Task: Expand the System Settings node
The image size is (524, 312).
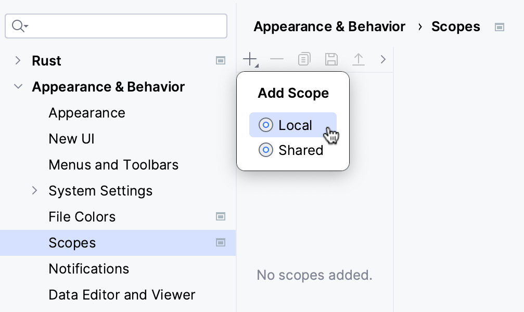Action: (34, 191)
